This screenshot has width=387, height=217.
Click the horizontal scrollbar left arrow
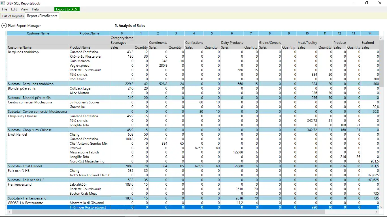coord(9,212)
